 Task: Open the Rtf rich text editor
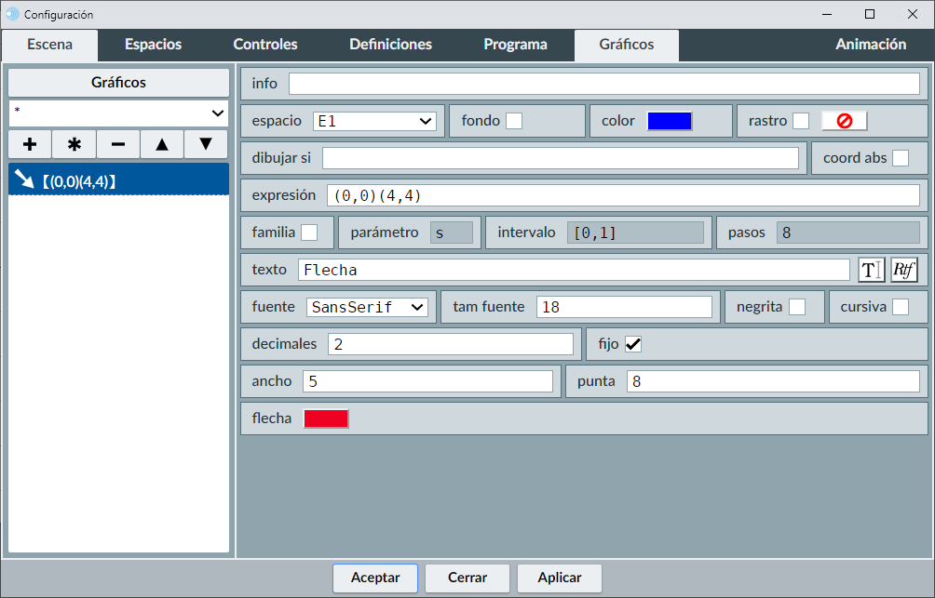903,270
